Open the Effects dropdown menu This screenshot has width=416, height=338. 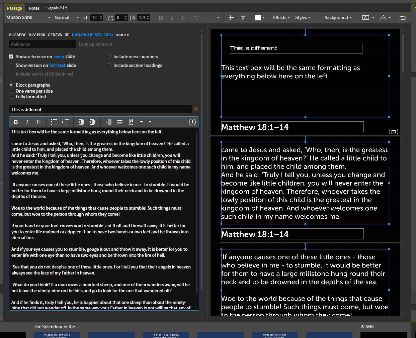[x=281, y=18]
